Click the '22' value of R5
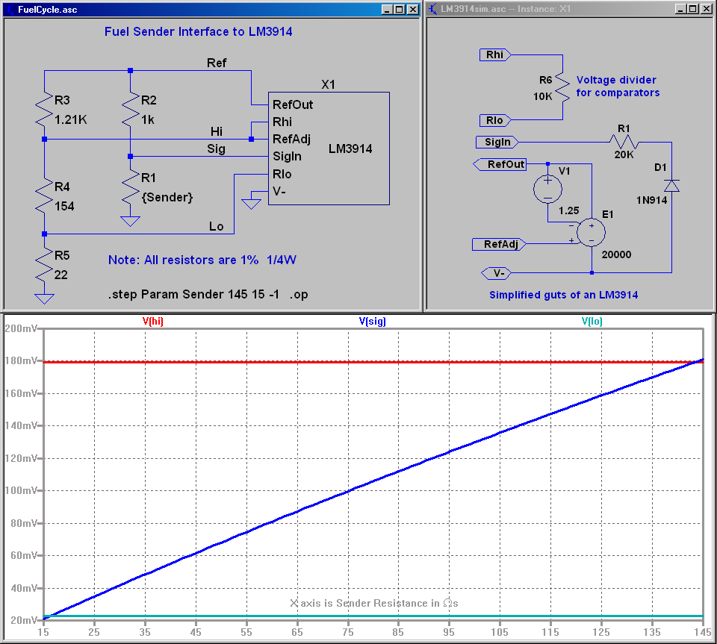The image size is (717, 644). [60, 275]
